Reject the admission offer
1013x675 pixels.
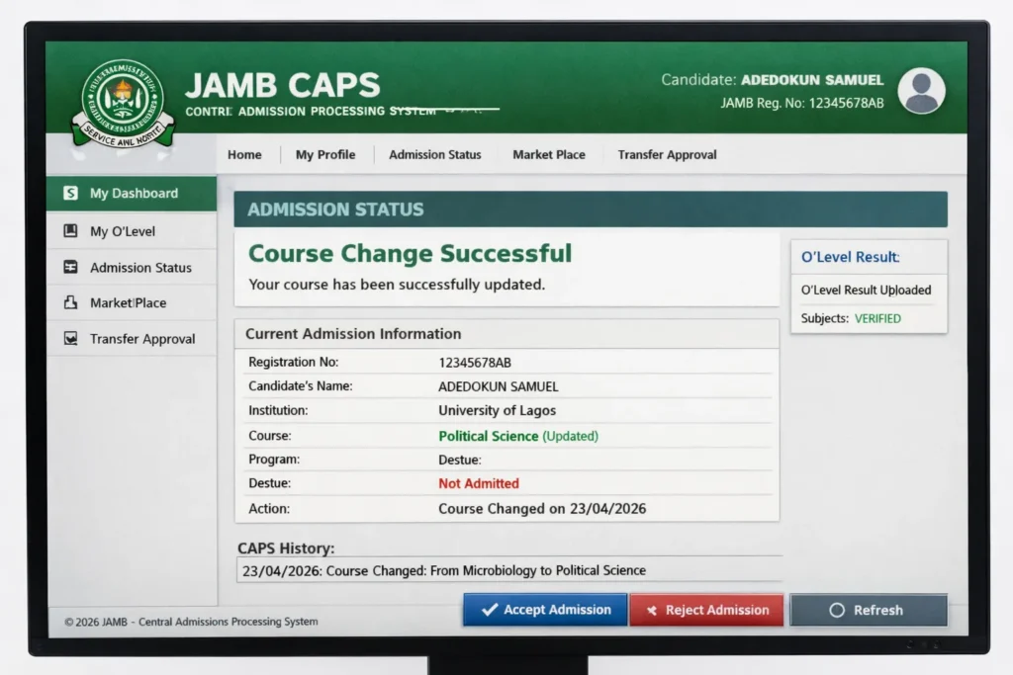(x=706, y=610)
